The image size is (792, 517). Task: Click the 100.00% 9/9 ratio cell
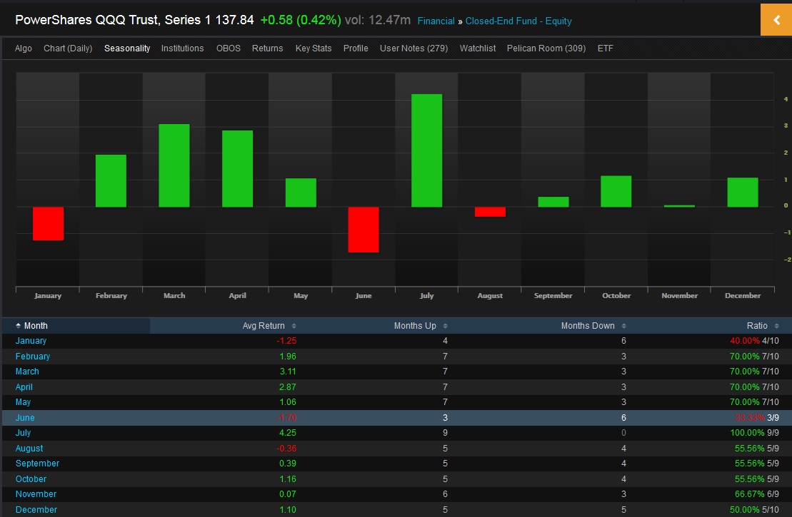754,433
